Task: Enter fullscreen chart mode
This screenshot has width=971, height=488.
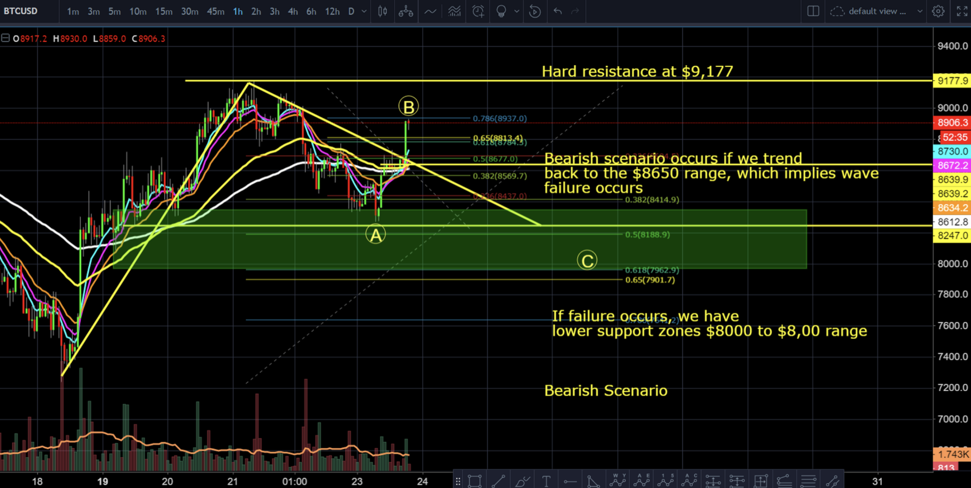Action: coord(962,11)
